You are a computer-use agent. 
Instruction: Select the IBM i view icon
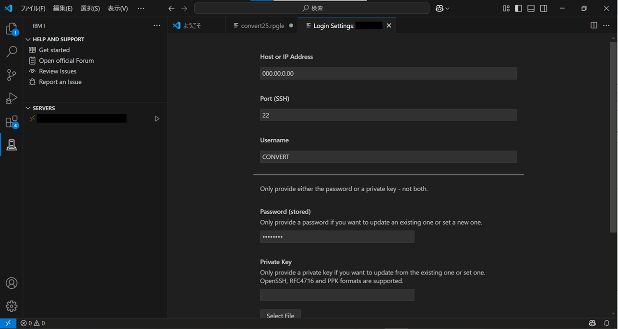[x=12, y=145]
